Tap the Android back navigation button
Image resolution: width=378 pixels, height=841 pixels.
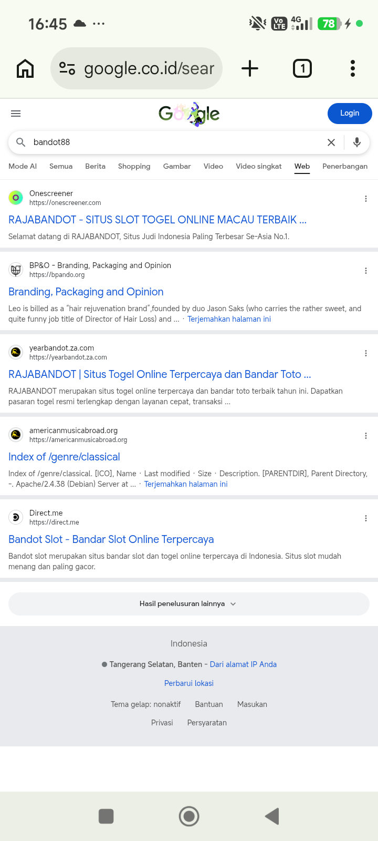(x=272, y=816)
